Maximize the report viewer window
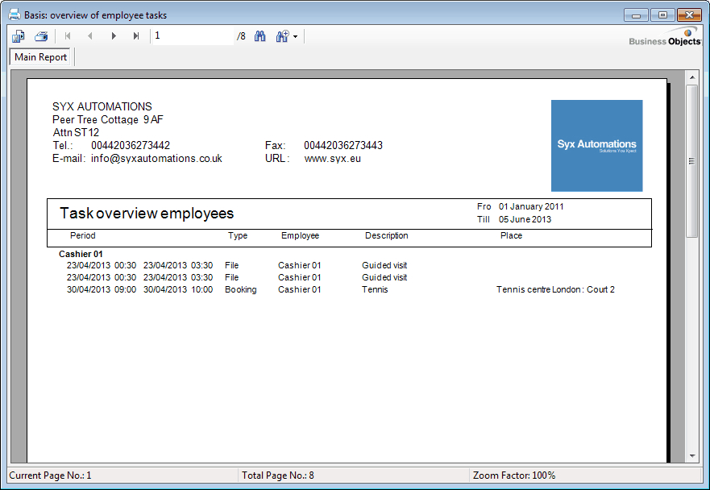 663,15
